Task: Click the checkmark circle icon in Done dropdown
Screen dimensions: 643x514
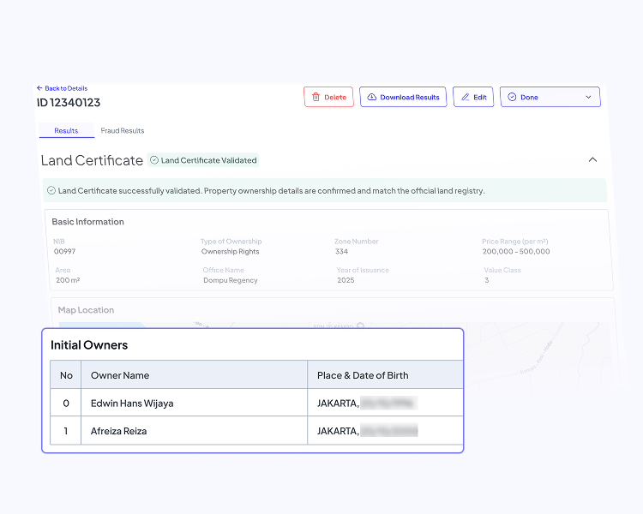Action: click(x=512, y=98)
